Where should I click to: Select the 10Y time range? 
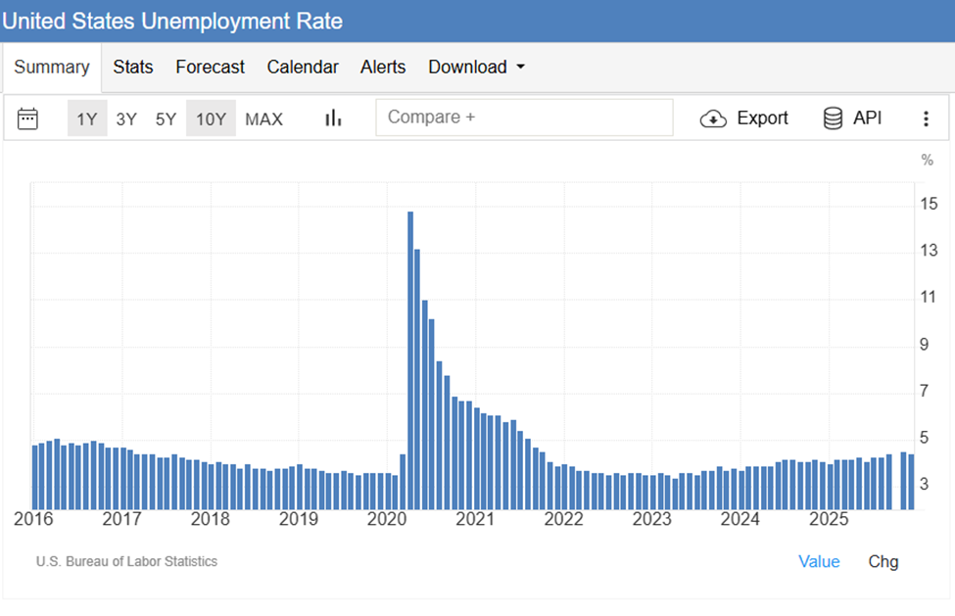[211, 118]
